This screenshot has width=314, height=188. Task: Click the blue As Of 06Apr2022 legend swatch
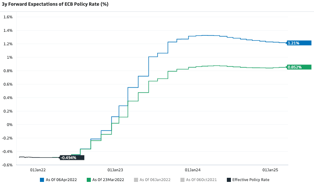click(42, 179)
